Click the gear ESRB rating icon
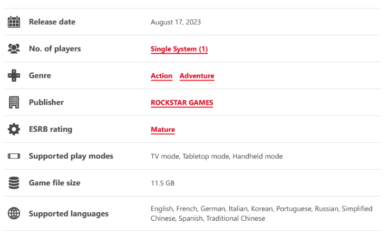This screenshot has height=236, width=388. (14, 129)
